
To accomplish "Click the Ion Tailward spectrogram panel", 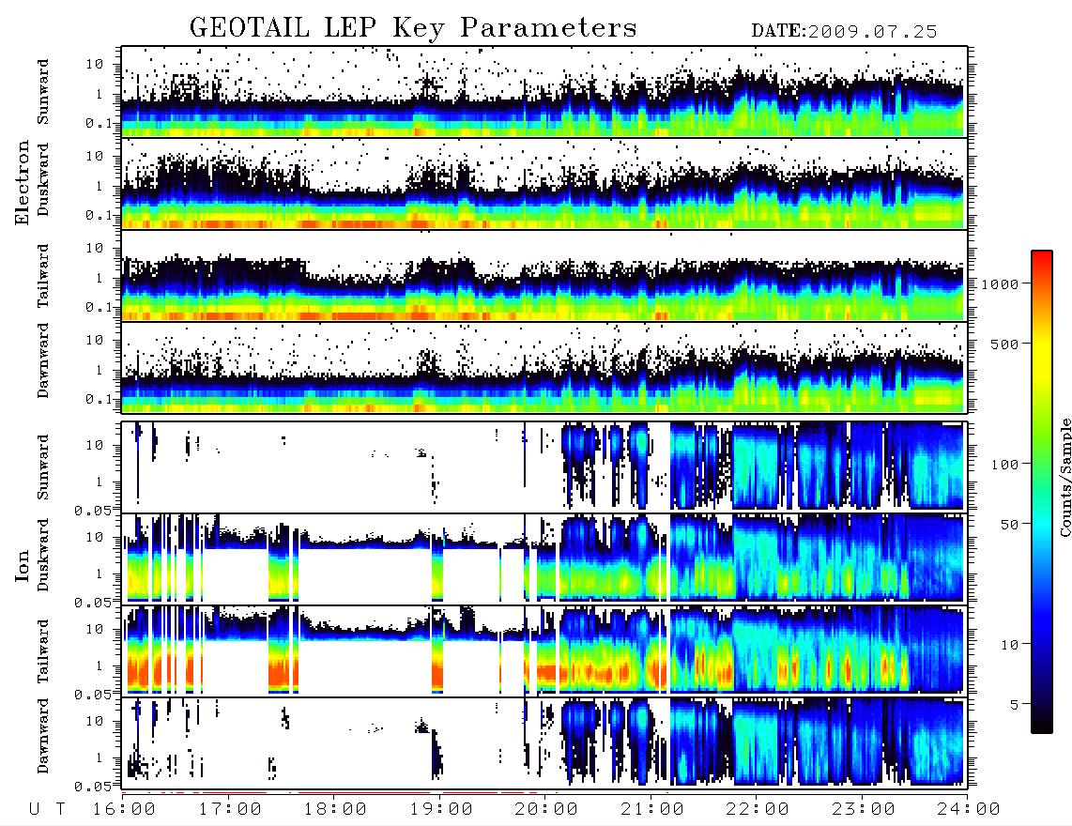I will click(x=544, y=651).
